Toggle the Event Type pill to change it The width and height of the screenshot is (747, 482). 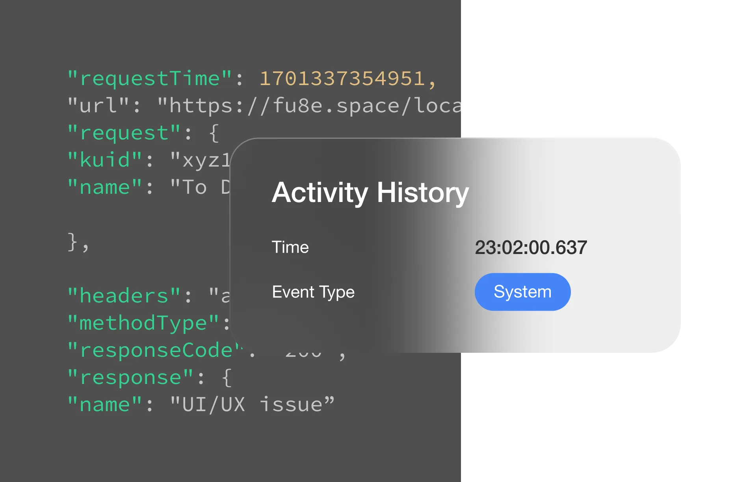(x=522, y=291)
